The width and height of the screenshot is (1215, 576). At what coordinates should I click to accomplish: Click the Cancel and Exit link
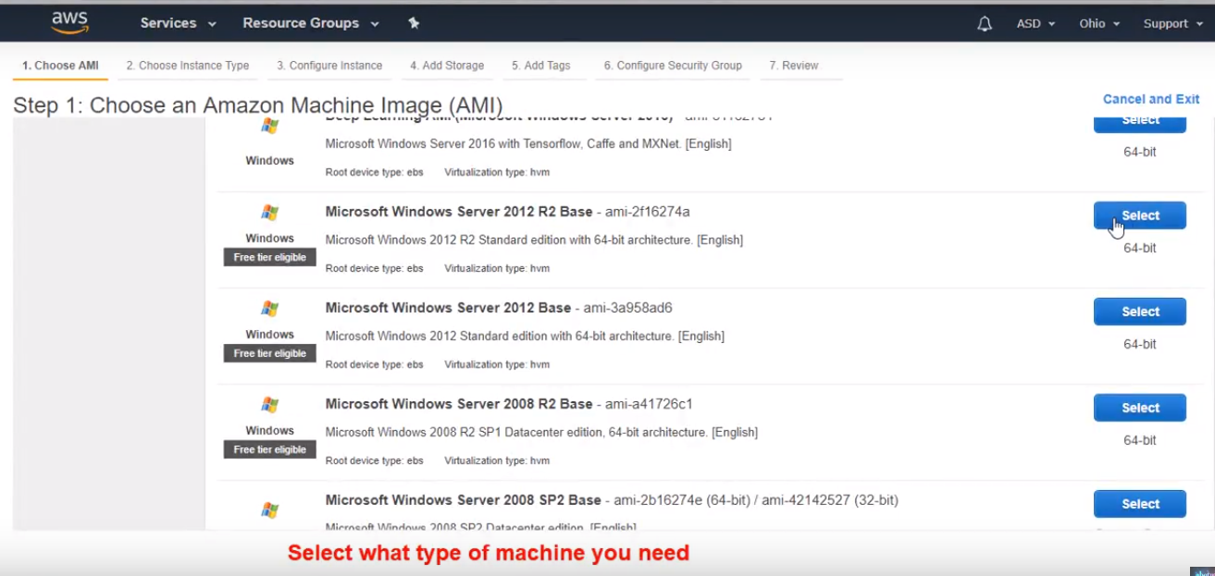[1151, 99]
